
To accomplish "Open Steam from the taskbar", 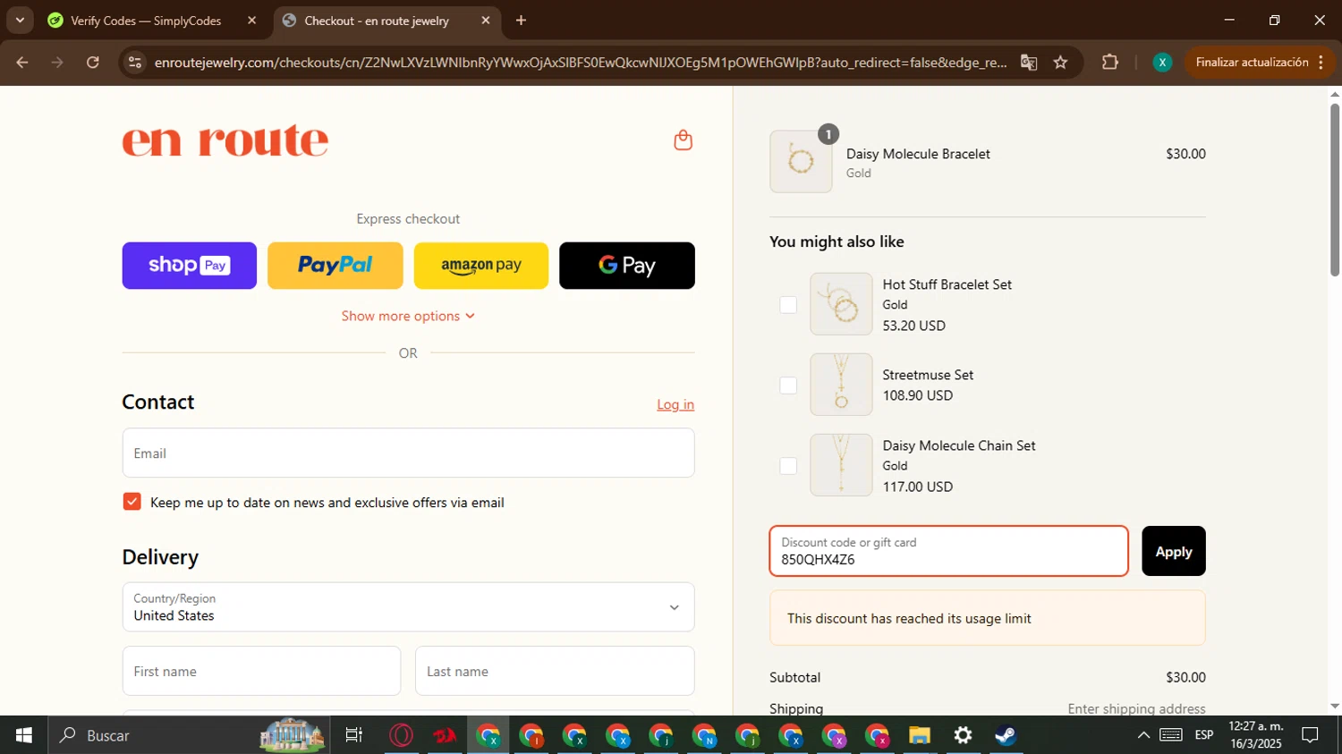I will tap(1006, 735).
